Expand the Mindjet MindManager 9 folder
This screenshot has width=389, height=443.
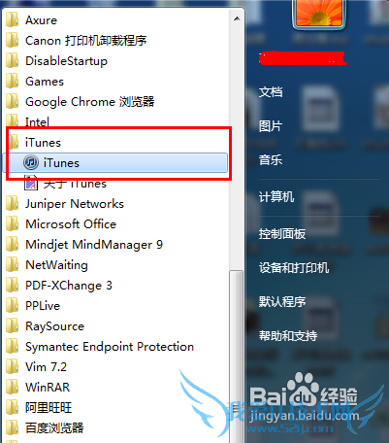point(117,245)
